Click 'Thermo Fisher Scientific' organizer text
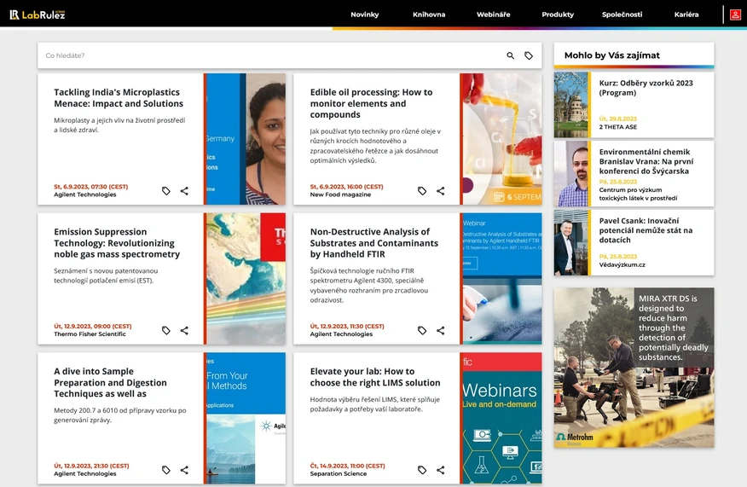The height and width of the screenshot is (487, 747). [90, 334]
